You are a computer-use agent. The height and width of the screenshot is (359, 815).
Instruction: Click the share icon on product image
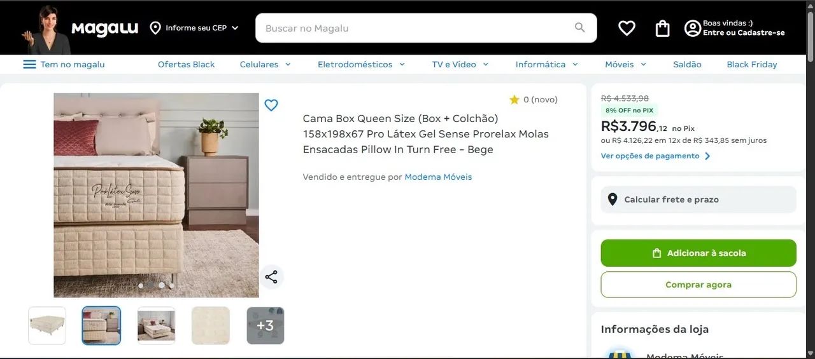click(x=271, y=277)
